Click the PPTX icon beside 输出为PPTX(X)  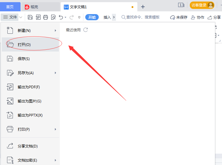click(10, 115)
